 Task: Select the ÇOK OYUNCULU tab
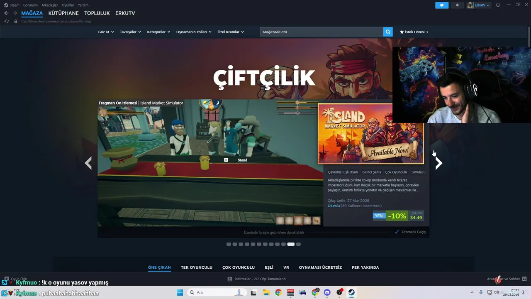point(239,267)
